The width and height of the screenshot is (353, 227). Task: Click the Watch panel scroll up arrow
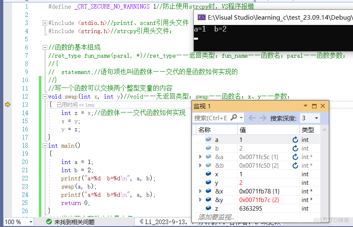[324, 130]
